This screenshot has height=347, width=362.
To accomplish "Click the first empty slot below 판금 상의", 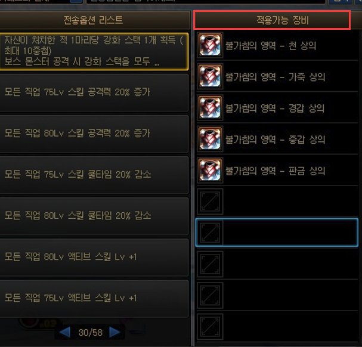I will [210, 202].
